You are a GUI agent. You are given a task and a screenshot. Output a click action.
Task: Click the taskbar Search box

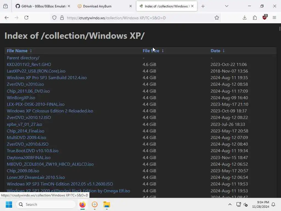[46, 204]
